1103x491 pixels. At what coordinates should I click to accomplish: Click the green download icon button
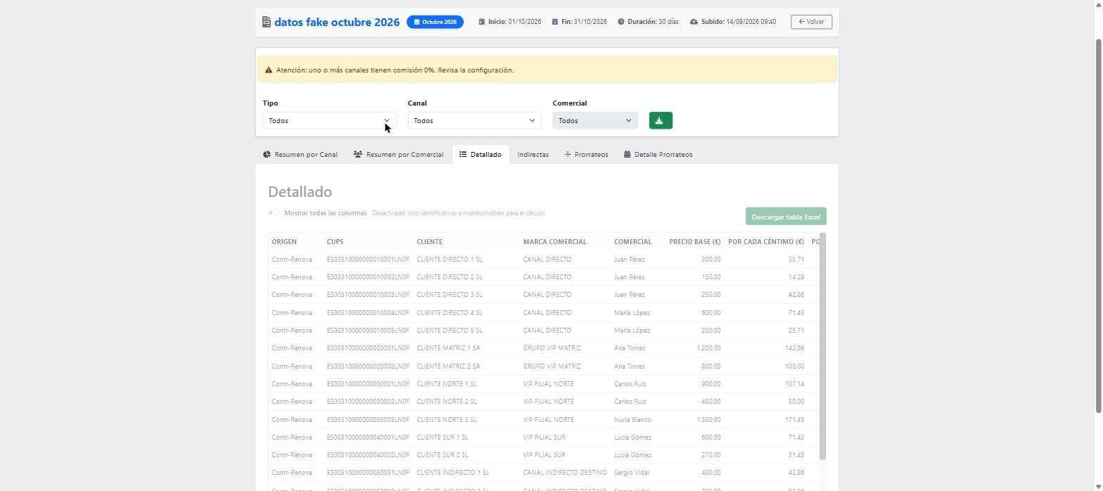tap(661, 121)
